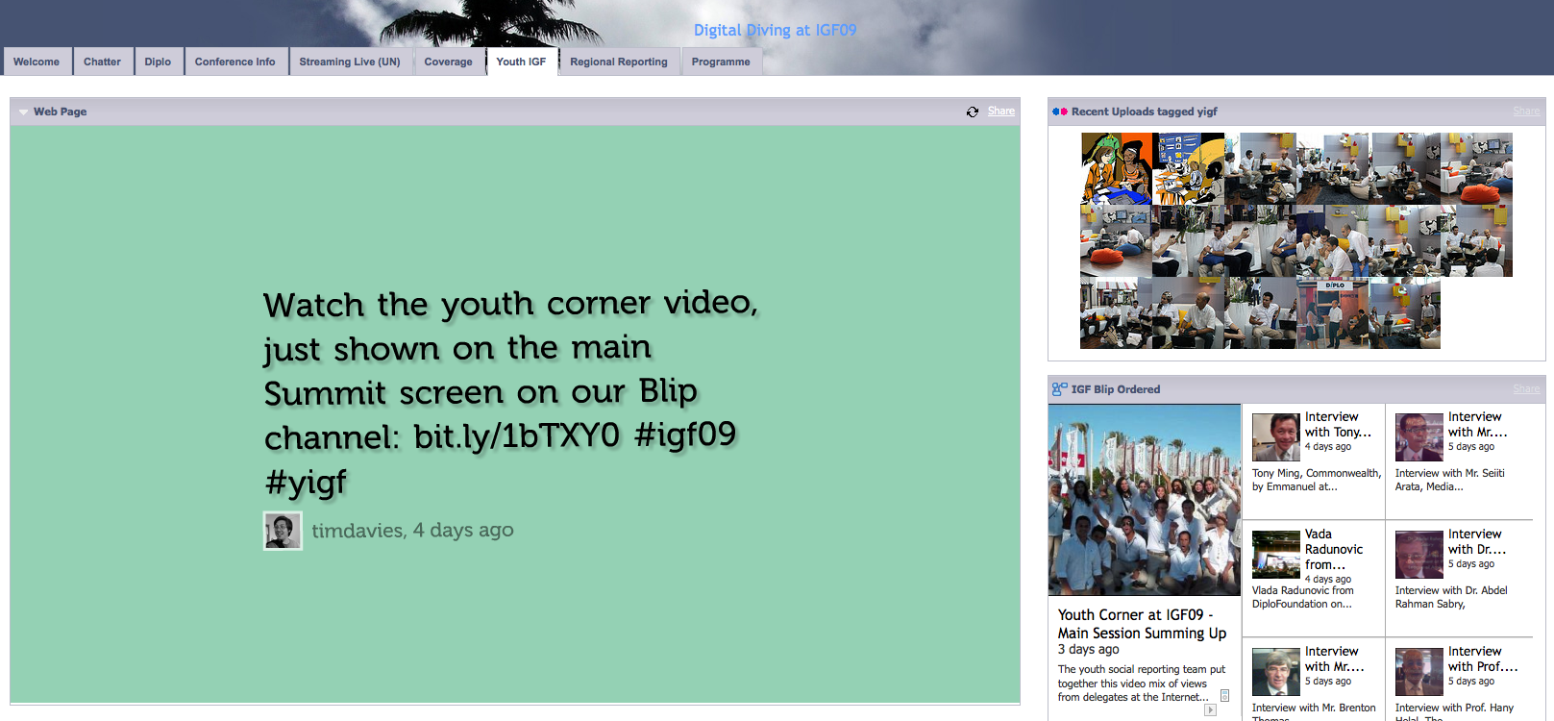The height and width of the screenshot is (721, 1554).
Task: Click the Flickr icon beside Recent Uploads
Action: [1059, 112]
